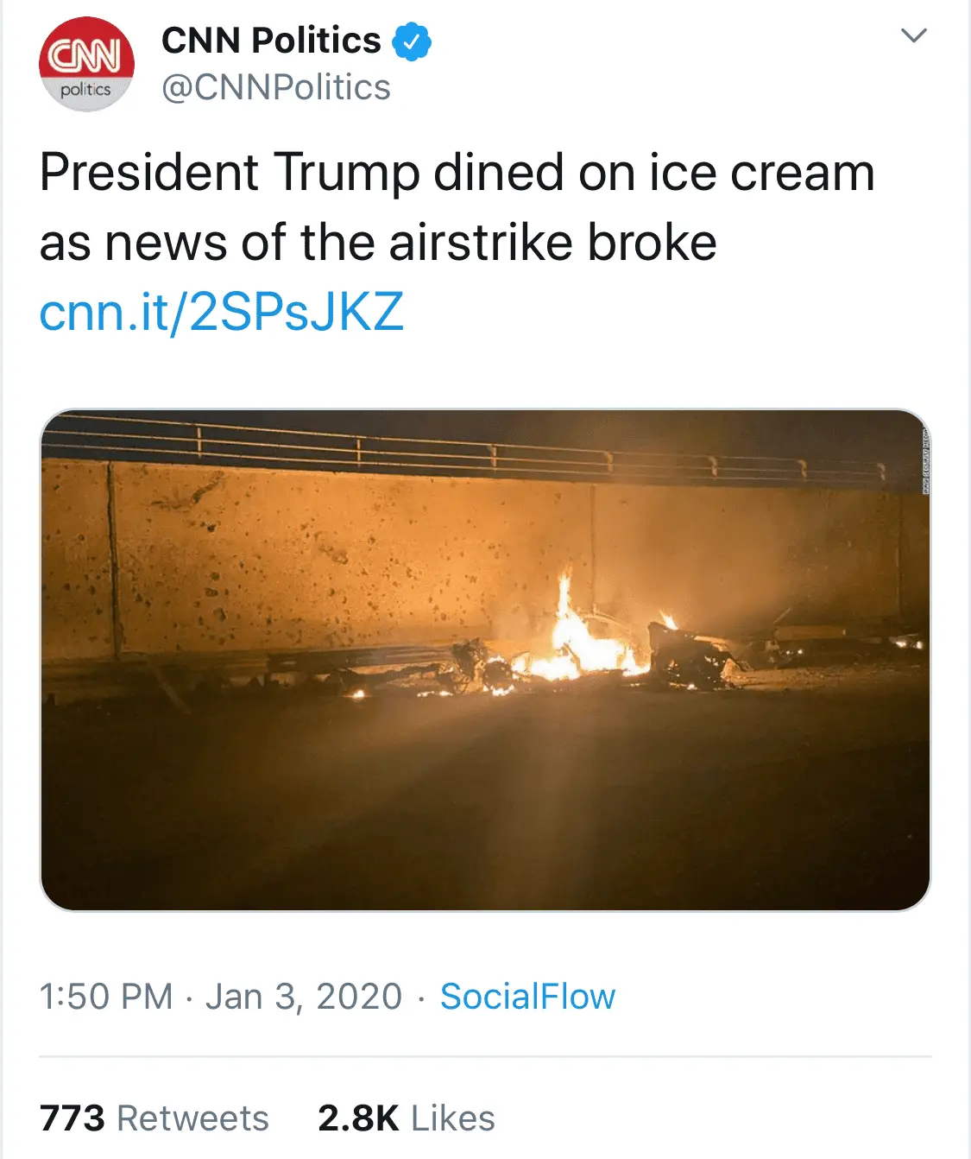Click the tweet text about ice cream
The image size is (971, 1159).
pos(457,206)
